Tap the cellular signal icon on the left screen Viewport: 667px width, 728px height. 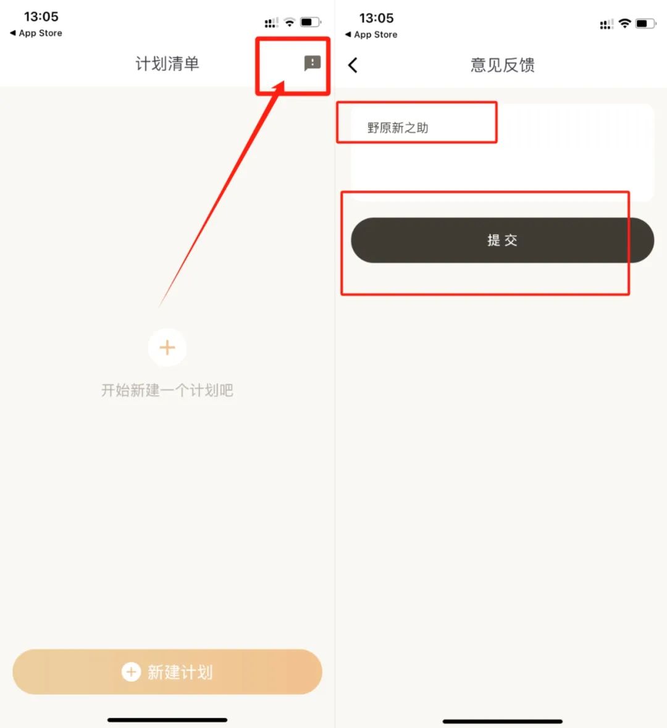[271, 22]
